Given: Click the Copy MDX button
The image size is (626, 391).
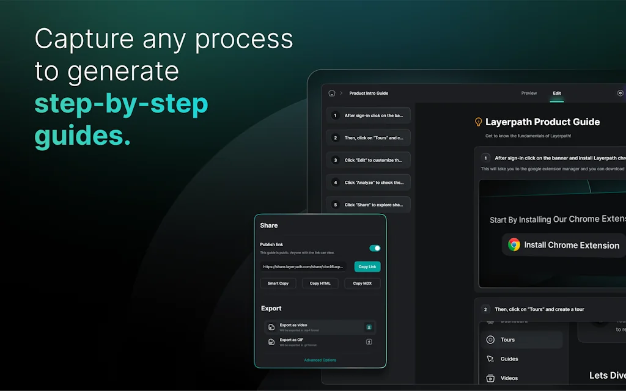Looking at the screenshot, I should click(x=362, y=283).
